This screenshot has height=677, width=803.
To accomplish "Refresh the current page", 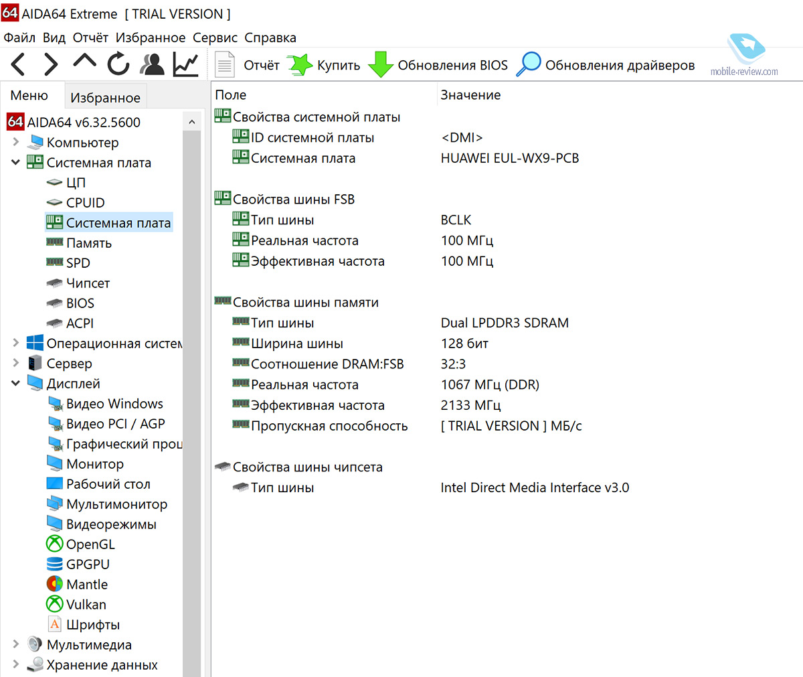I will click(x=118, y=64).
